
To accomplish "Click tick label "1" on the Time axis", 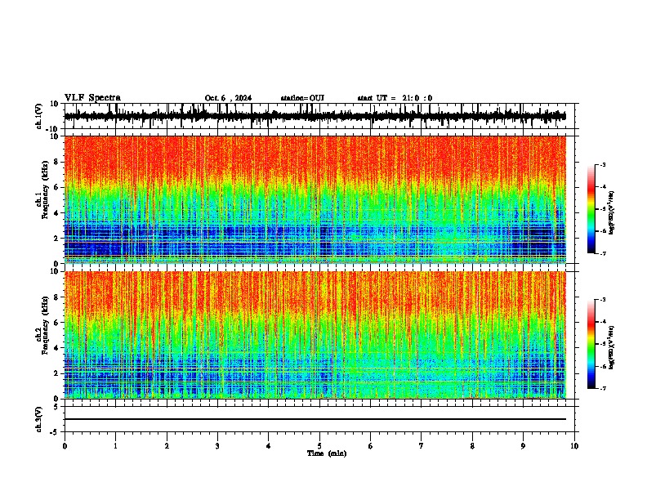I will (x=115, y=446).
